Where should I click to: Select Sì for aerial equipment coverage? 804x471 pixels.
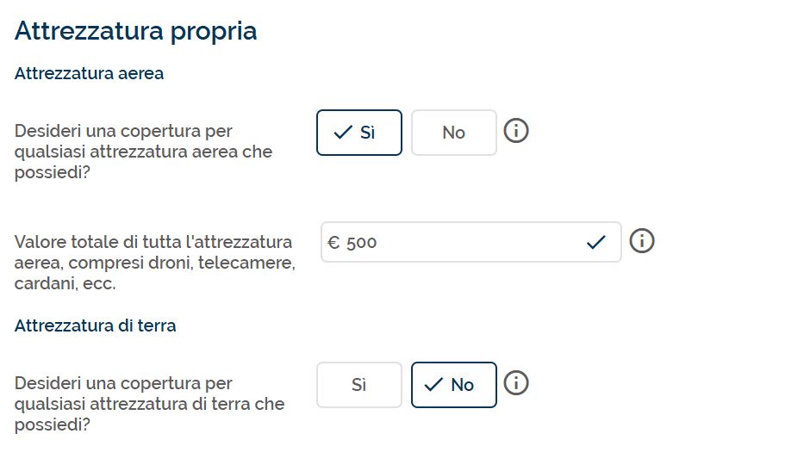coord(359,133)
